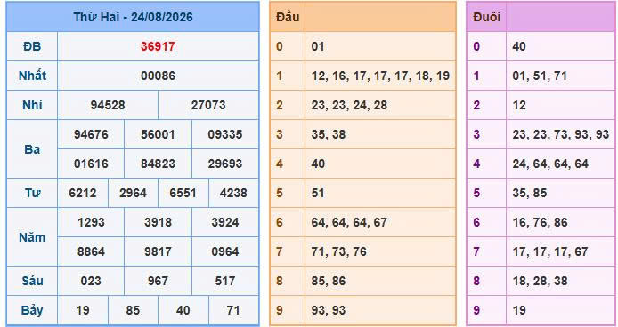Select sixth prize number 967
Viewport: 618px width, 327px height.
coord(158,281)
